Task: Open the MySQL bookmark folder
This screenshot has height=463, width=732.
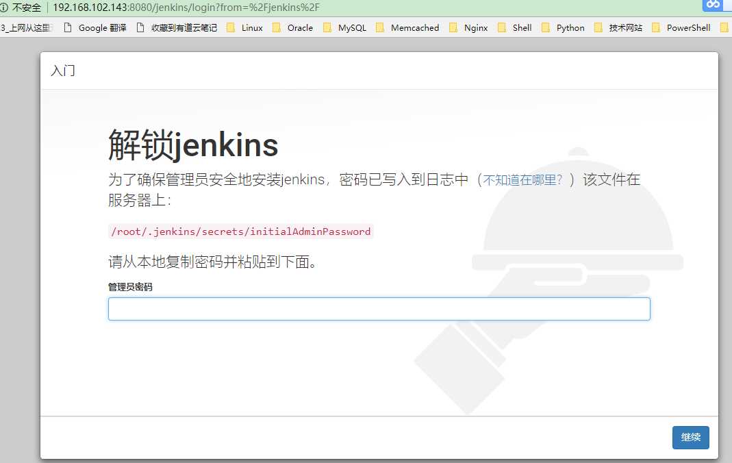Action: pyautogui.click(x=344, y=28)
